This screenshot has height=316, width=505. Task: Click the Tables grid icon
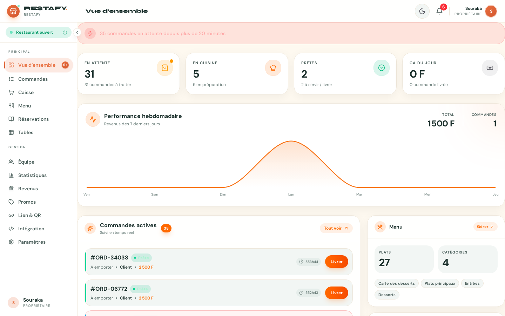[11, 132]
